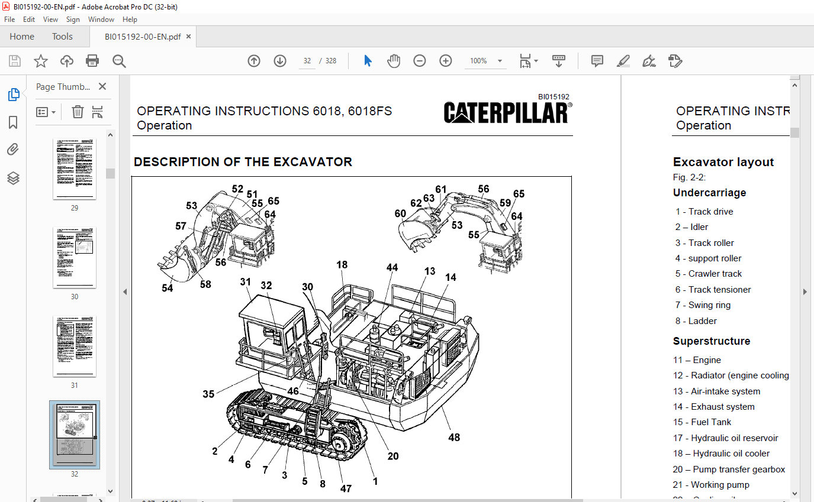Click '7 - Swing ring' list entry
Image resolution: width=814 pixels, height=502 pixels.
click(703, 305)
